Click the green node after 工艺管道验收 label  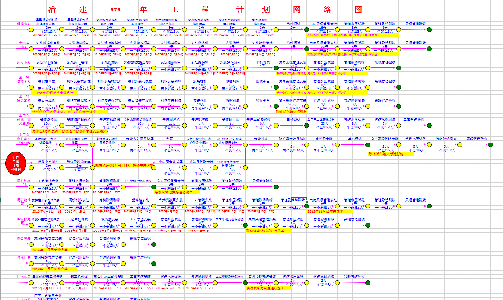(429, 125)
